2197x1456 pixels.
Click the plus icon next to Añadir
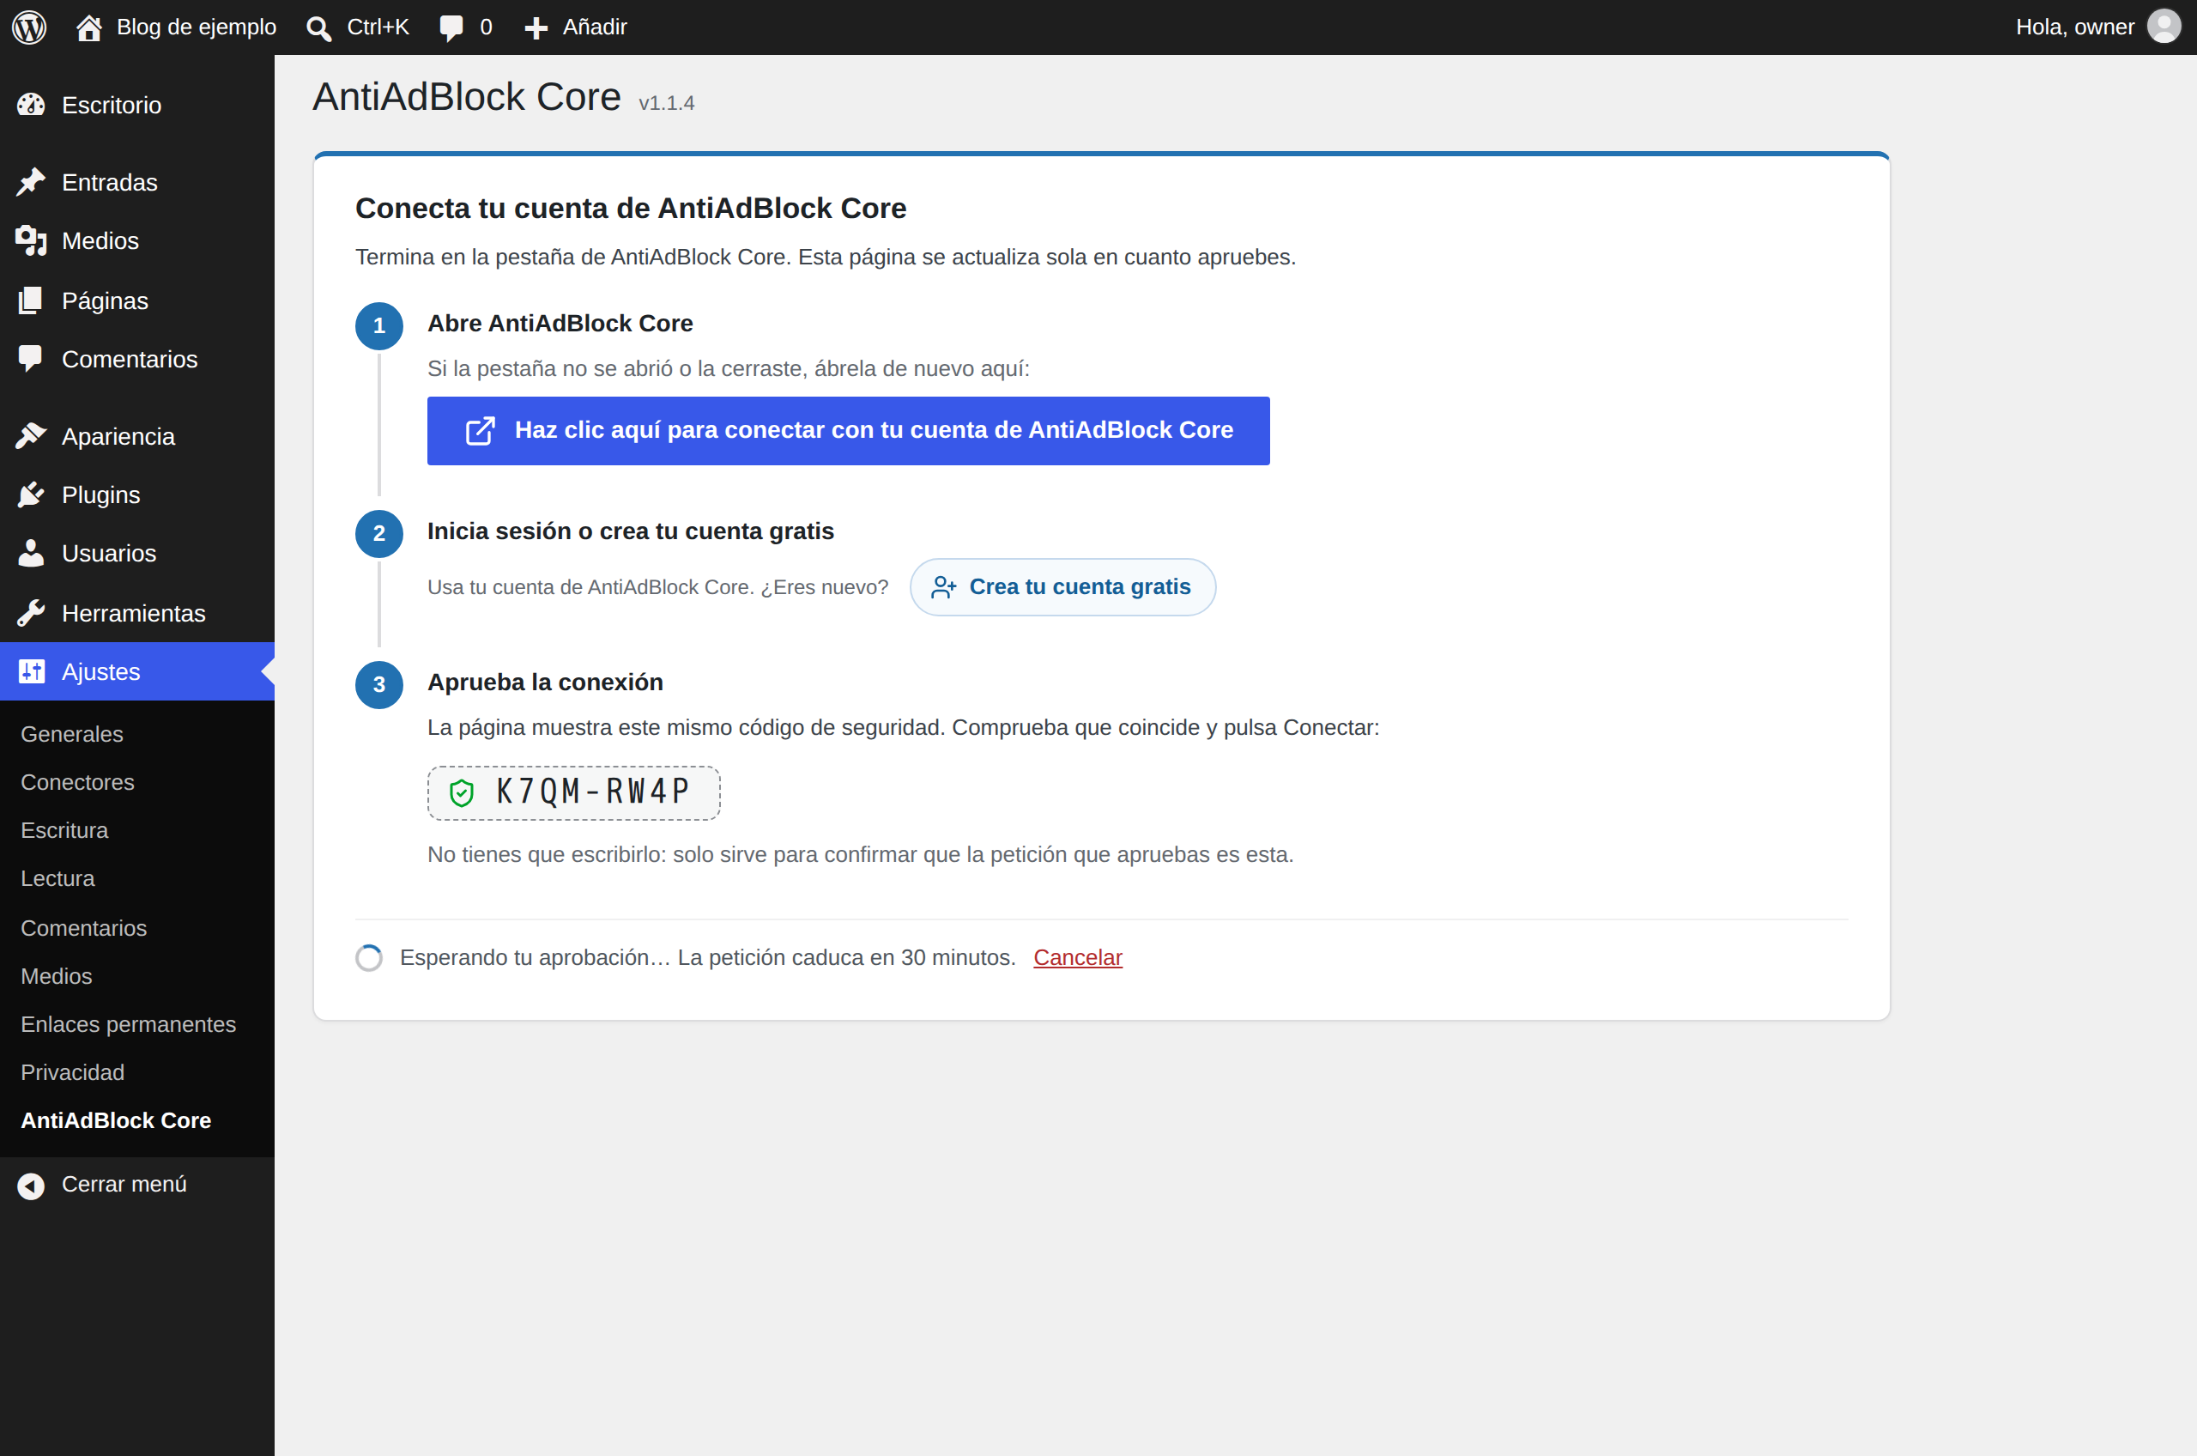pyautogui.click(x=536, y=27)
